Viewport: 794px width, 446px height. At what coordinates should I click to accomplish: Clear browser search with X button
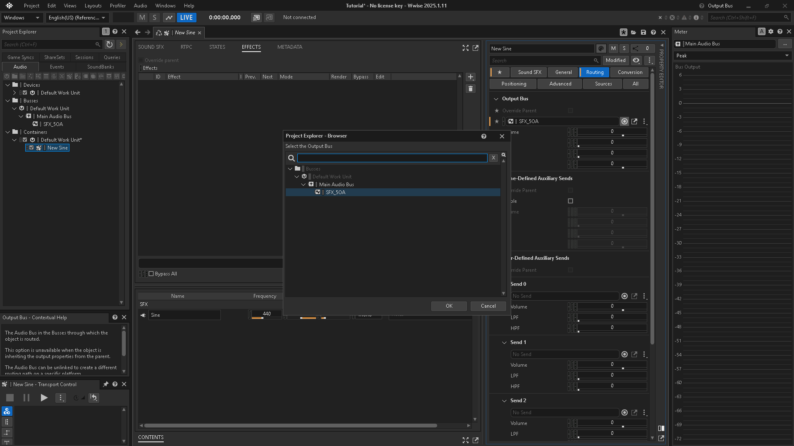pos(493,158)
